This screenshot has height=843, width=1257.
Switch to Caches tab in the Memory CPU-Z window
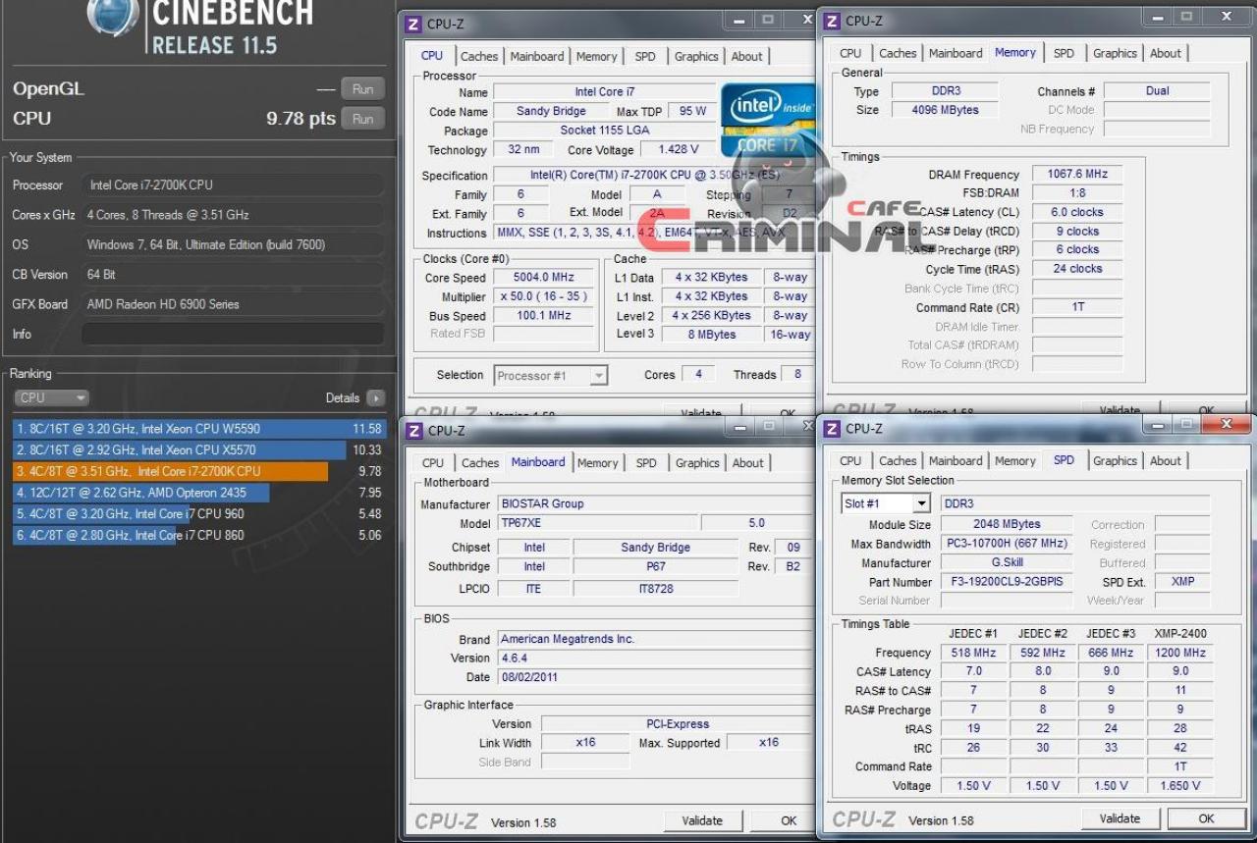click(x=898, y=54)
